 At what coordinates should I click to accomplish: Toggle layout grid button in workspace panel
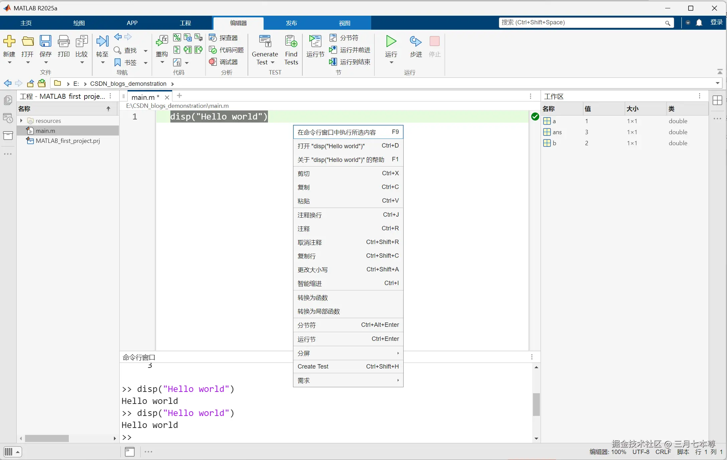[x=717, y=100]
